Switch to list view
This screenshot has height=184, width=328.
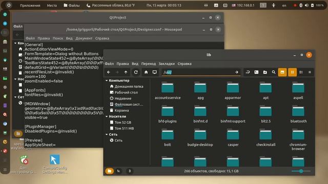(x=301, y=72)
